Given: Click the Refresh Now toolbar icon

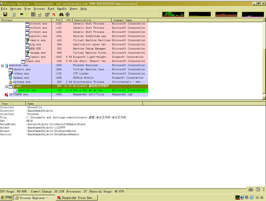Looking at the screenshot, I should point(13,15).
